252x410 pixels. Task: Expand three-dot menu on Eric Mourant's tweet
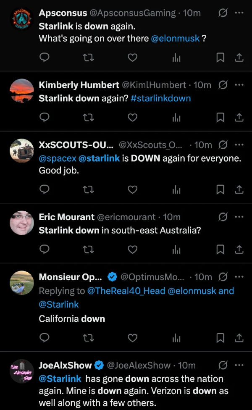[x=239, y=217]
